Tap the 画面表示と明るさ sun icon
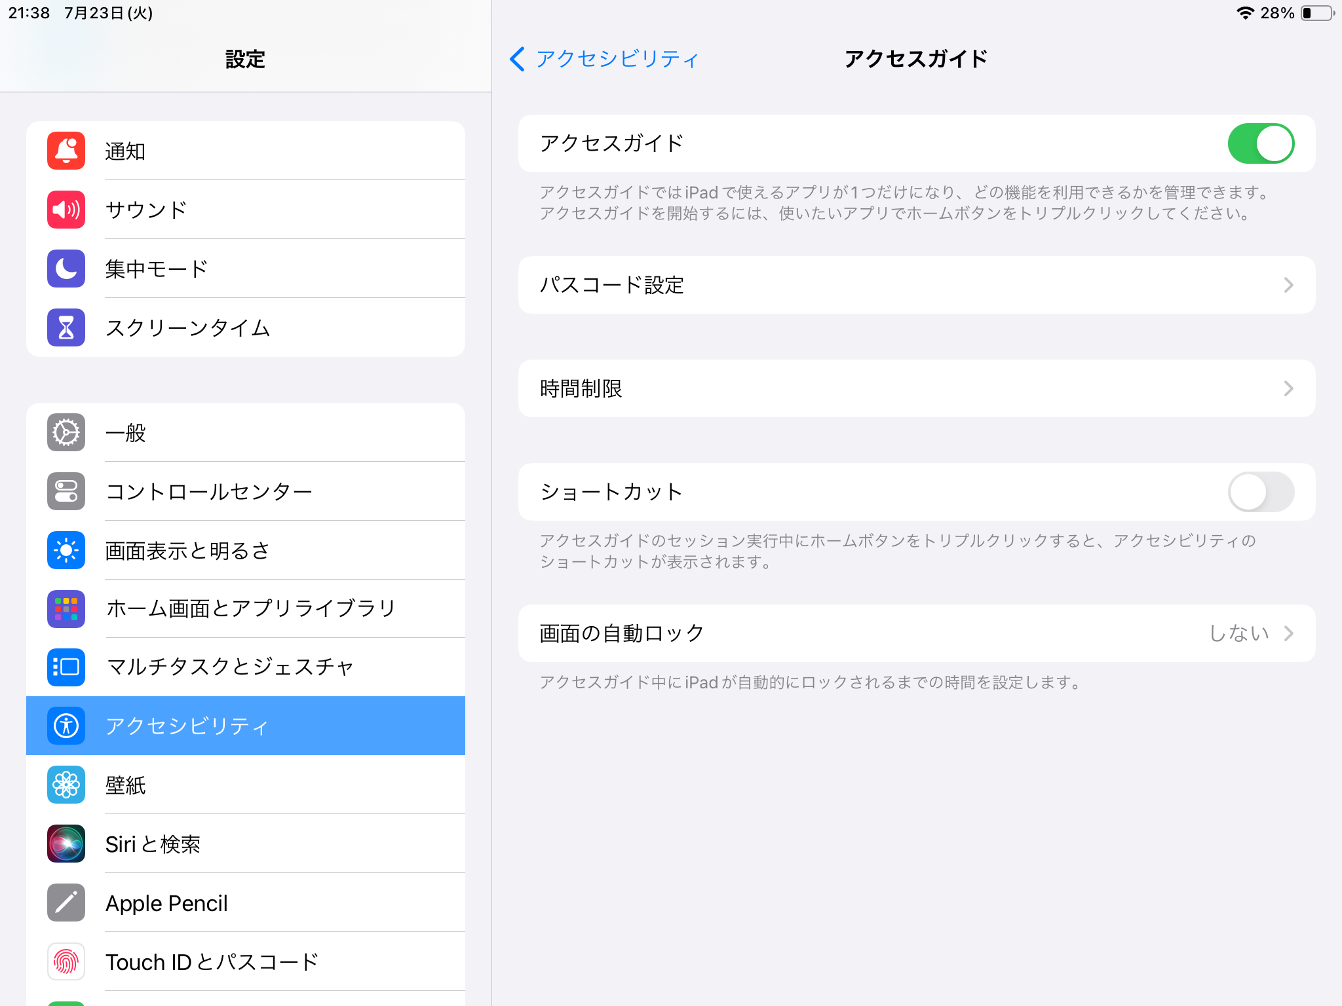 coord(66,550)
